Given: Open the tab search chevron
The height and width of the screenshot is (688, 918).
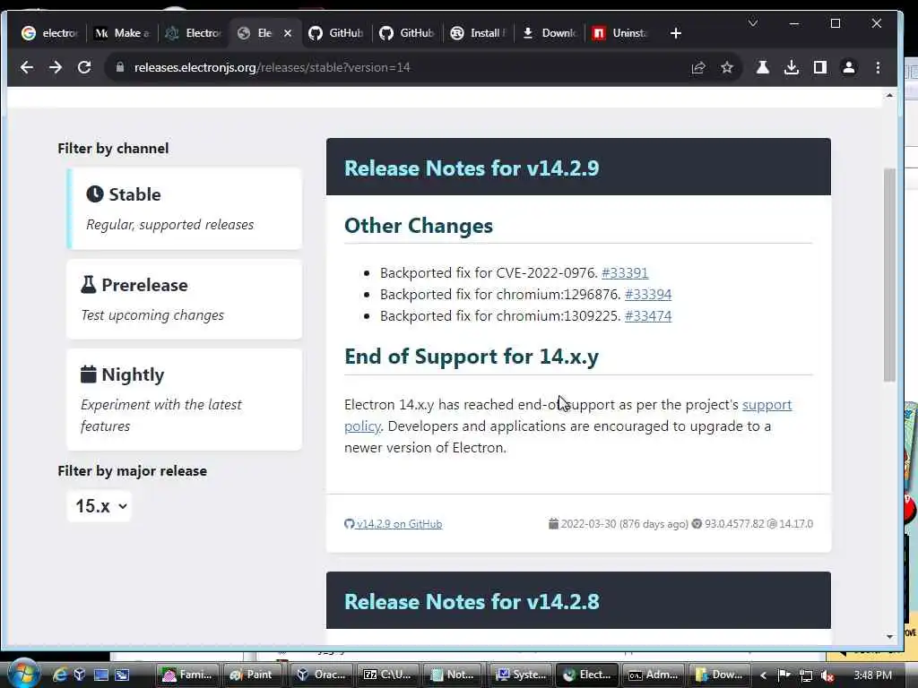Looking at the screenshot, I should [753, 23].
